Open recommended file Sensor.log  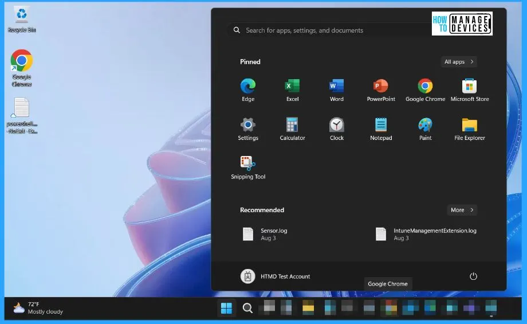point(265,234)
